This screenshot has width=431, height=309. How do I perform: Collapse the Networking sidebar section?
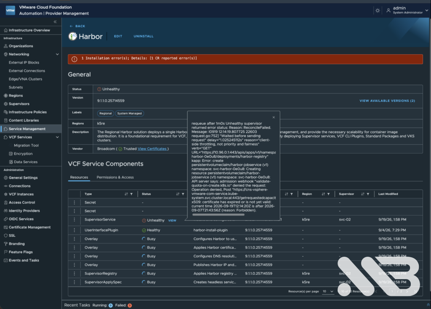(x=57, y=54)
